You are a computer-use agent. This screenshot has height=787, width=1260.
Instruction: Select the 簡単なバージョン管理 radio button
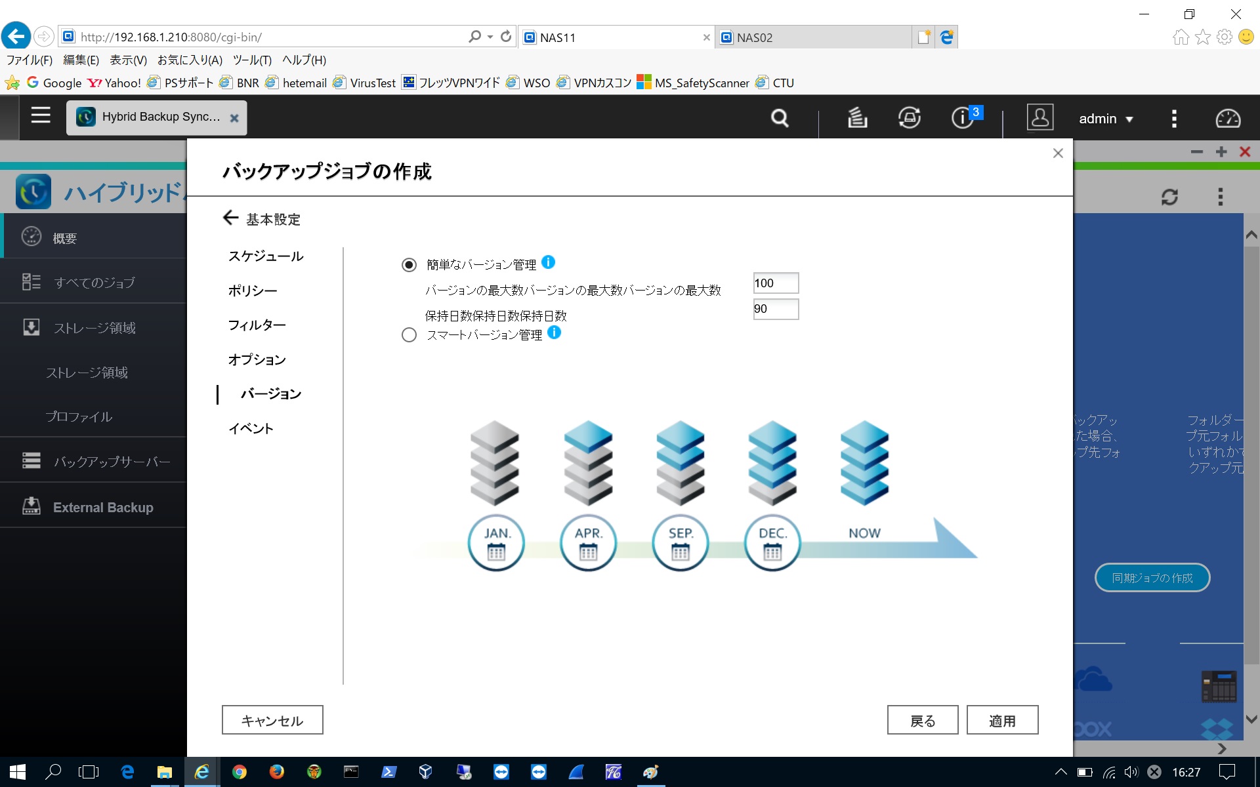coord(409,264)
